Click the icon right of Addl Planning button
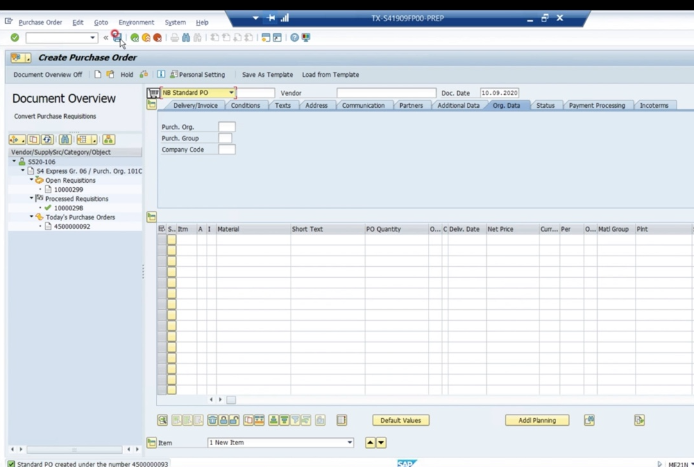694x467 pixels. pos(589,420)
